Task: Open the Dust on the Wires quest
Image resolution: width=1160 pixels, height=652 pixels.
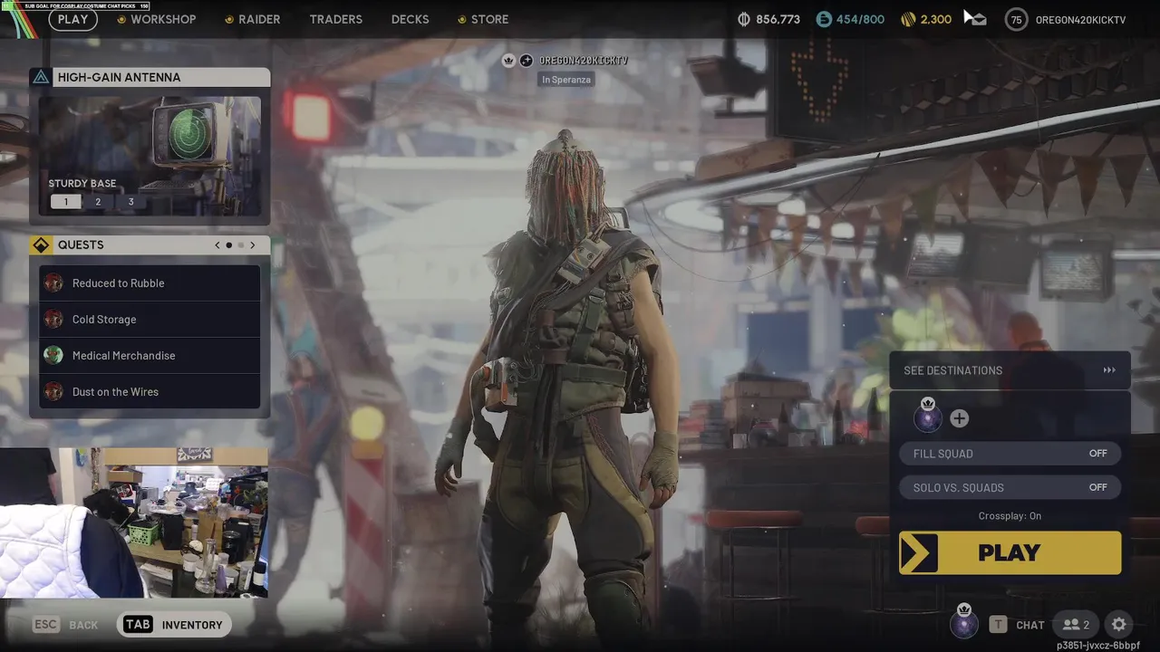Action: [x=150, y=392]
